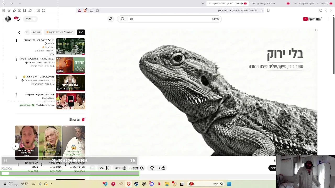The image size is (335, 188).
Task: Bookmark this page
Action: click(268, 10)
